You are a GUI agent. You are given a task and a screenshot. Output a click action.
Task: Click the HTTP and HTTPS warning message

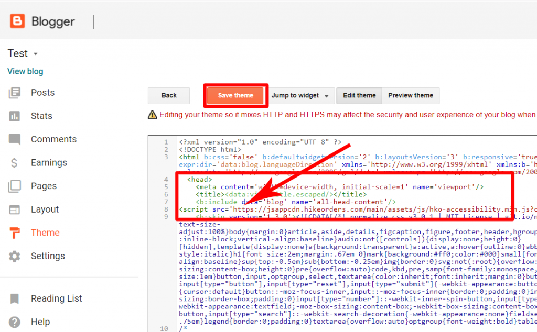[348, 115]
